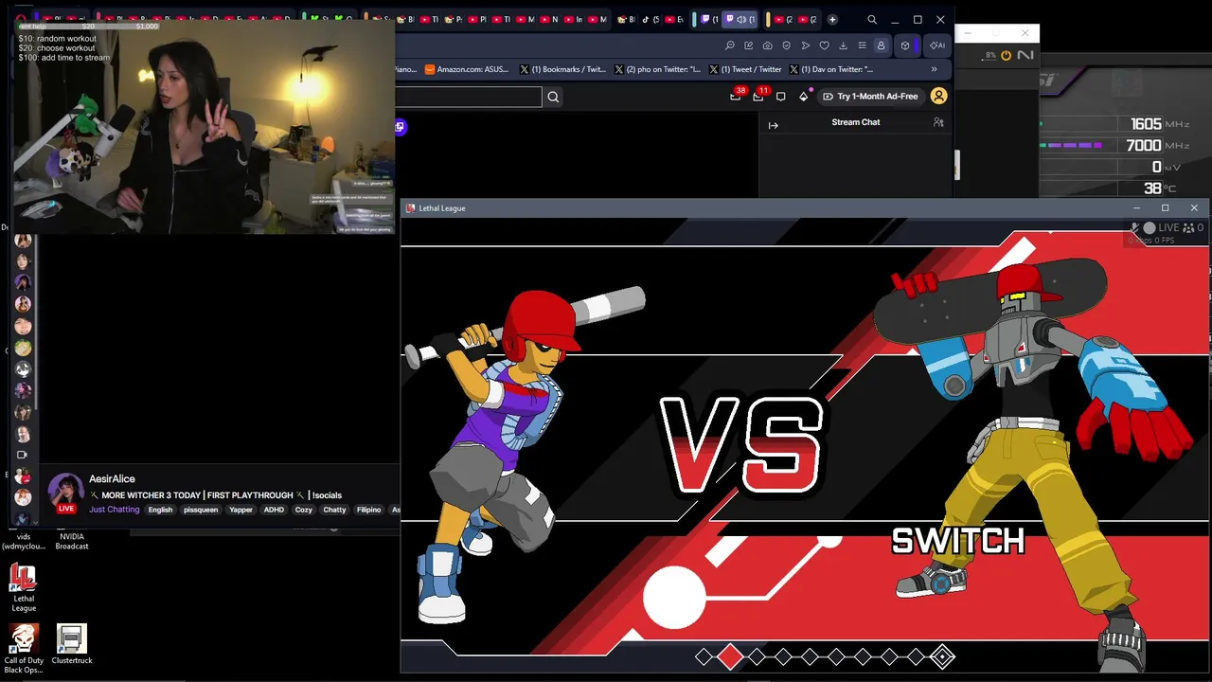Launch the Clustertruck desktop shortcut
The width and height of the screenshot is (1212, 682).
click(72, 645)
